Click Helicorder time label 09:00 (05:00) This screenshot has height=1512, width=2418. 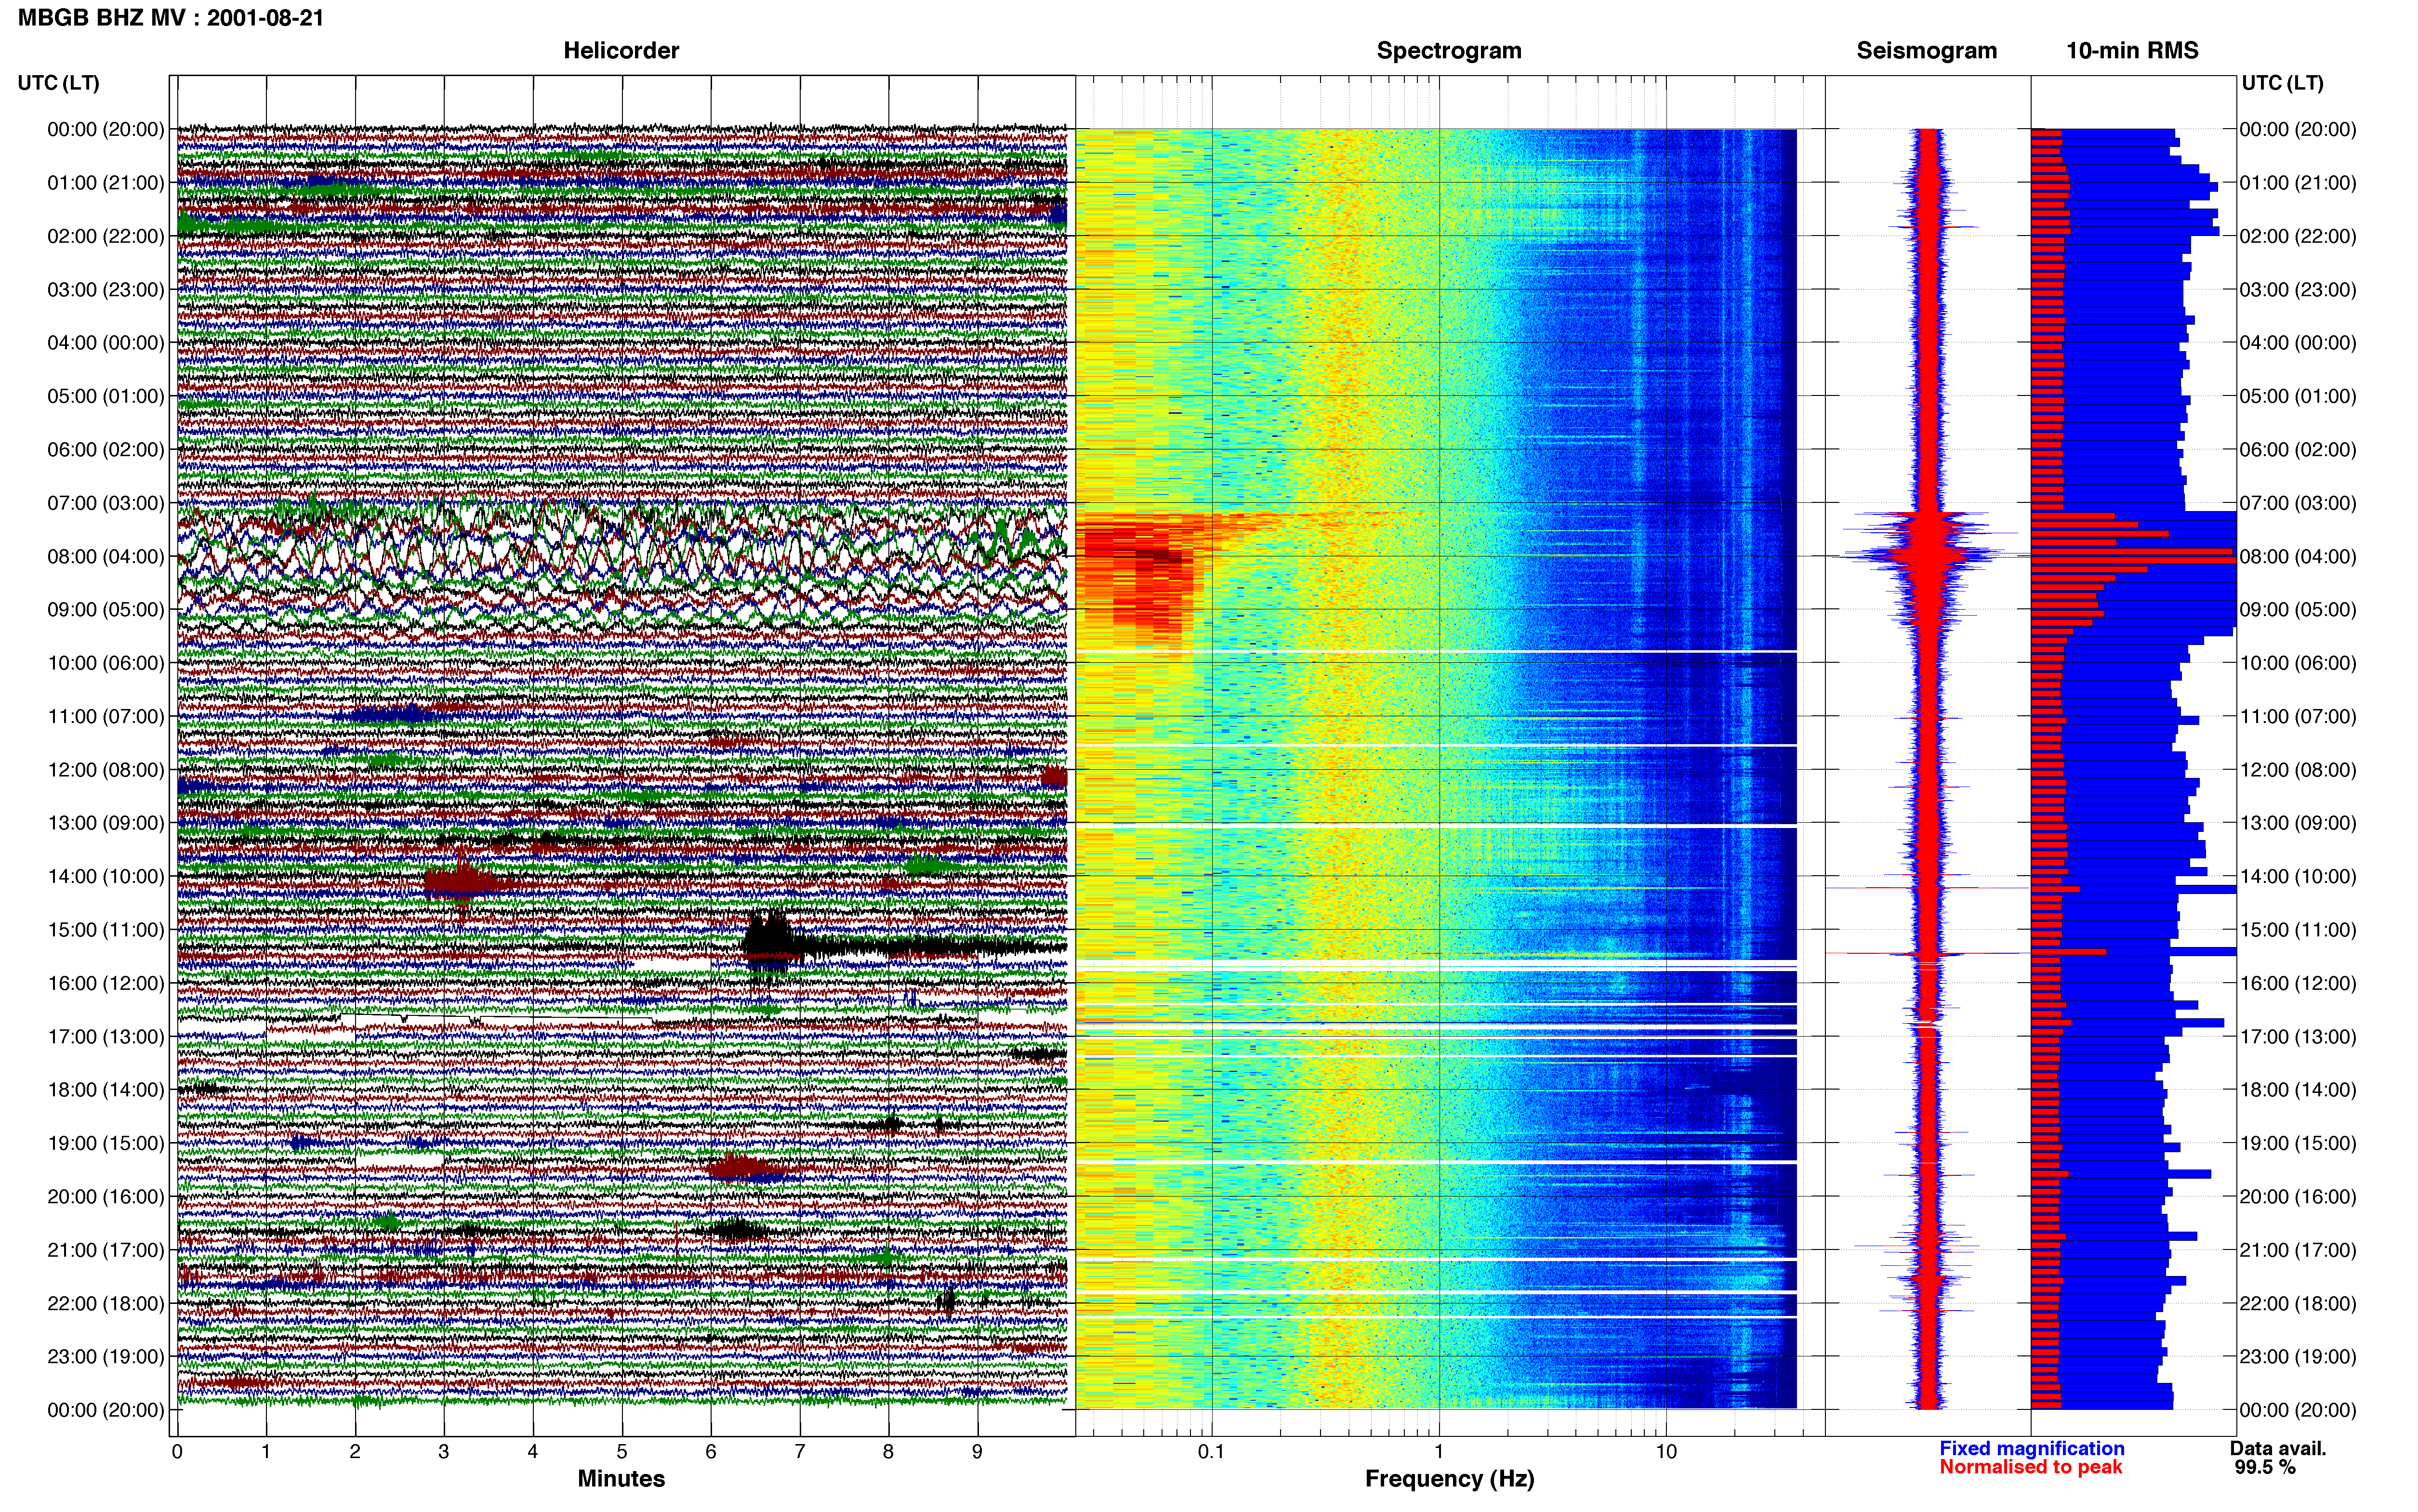[105, 609]
